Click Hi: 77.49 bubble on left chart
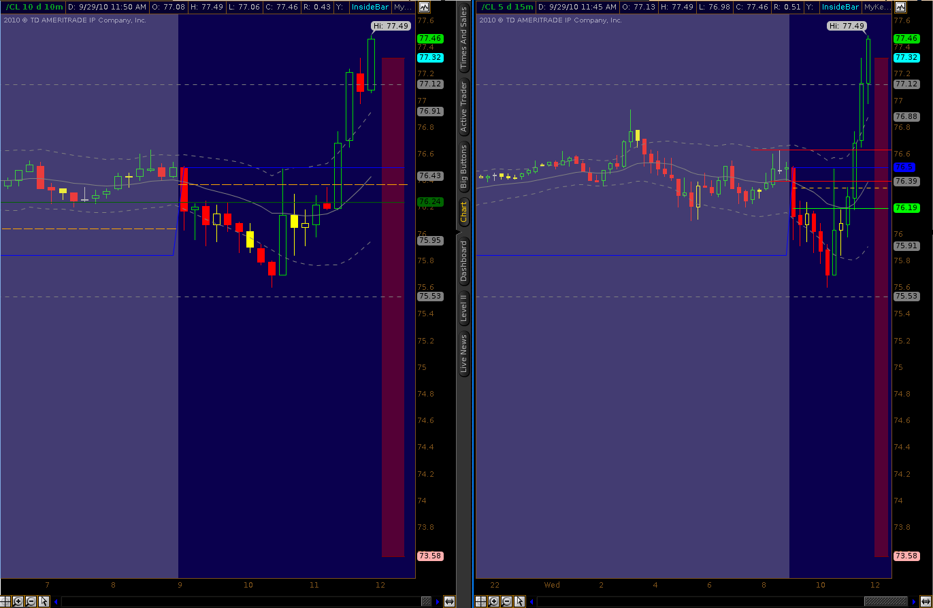The height and width of the screenshot is (608, 933). (391, 26)
